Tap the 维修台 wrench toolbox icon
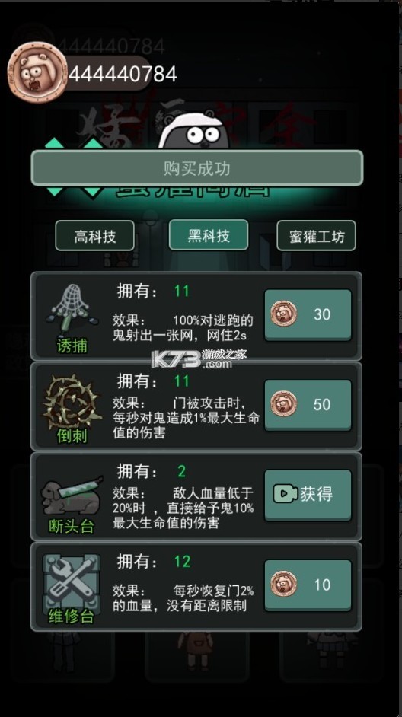 (x=72, y=582)
